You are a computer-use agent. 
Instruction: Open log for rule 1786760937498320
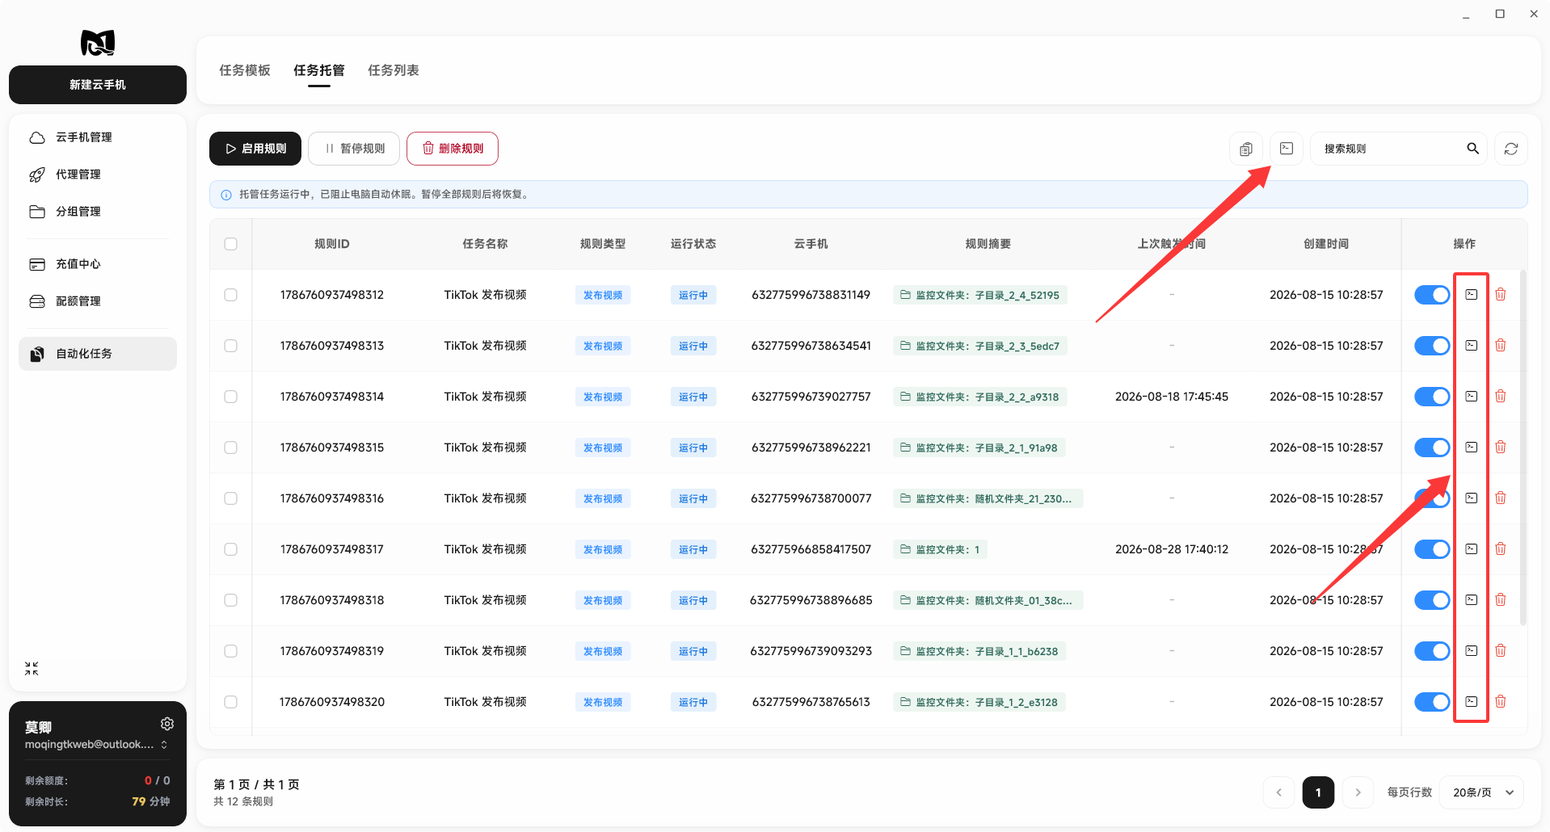(x=1472, y=702)
